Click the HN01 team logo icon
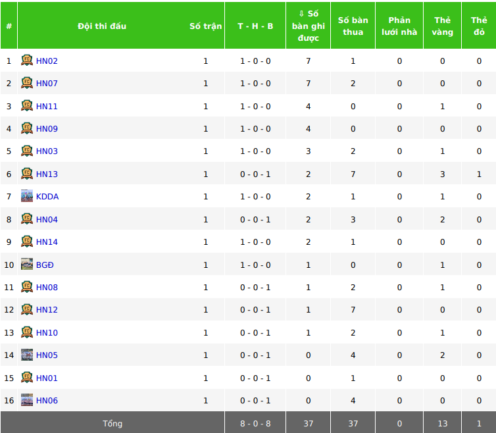This screenshot has height=433, width=496. [27, 377]
